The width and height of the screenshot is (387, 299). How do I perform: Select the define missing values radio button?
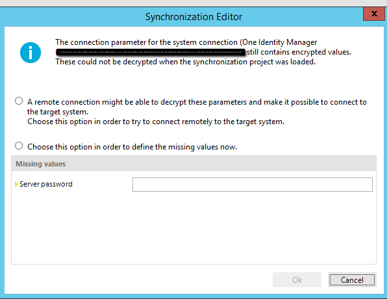point(19,146)
